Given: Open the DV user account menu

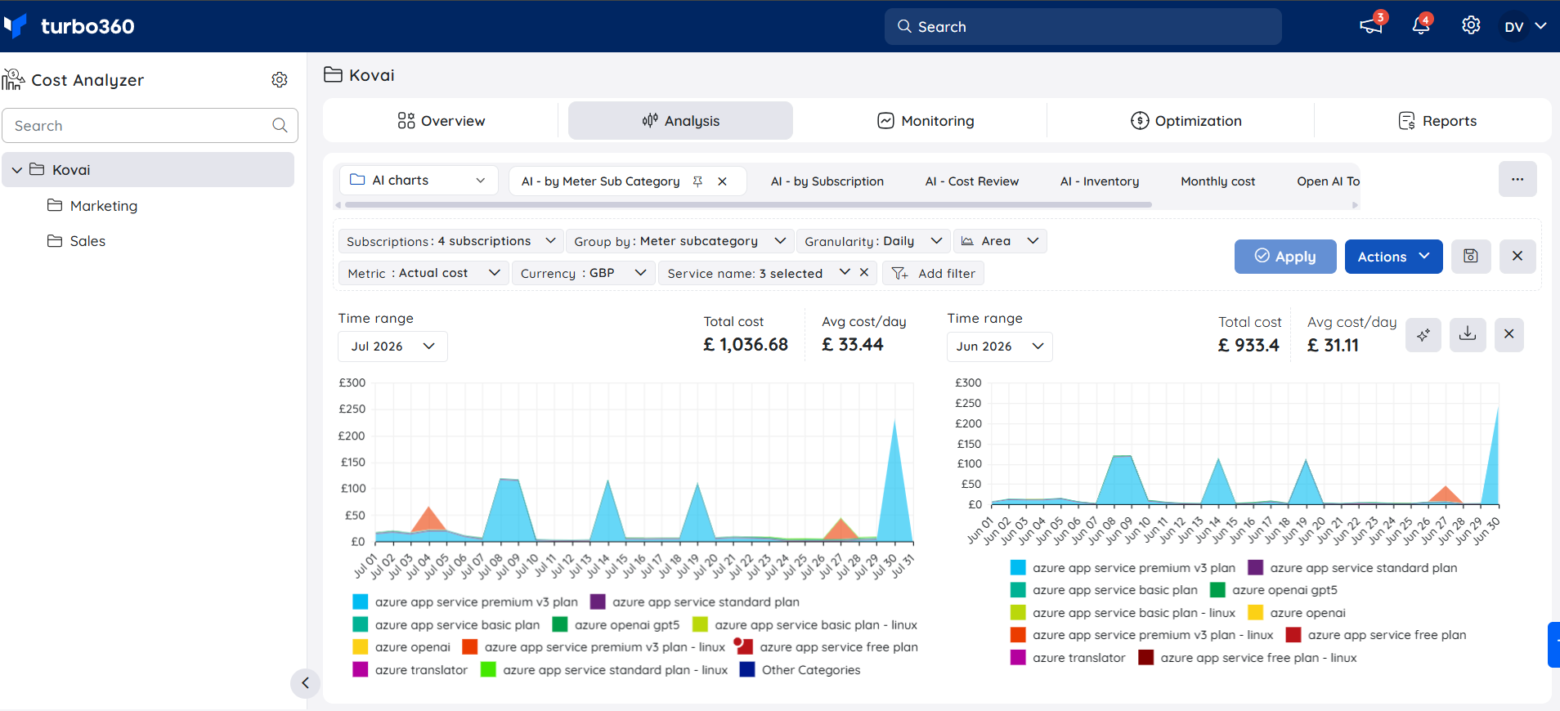Looking at the screenshot, I should pos(1525,26).
